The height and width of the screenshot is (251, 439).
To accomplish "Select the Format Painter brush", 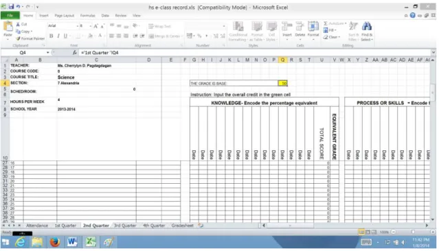I will (18, 38).
